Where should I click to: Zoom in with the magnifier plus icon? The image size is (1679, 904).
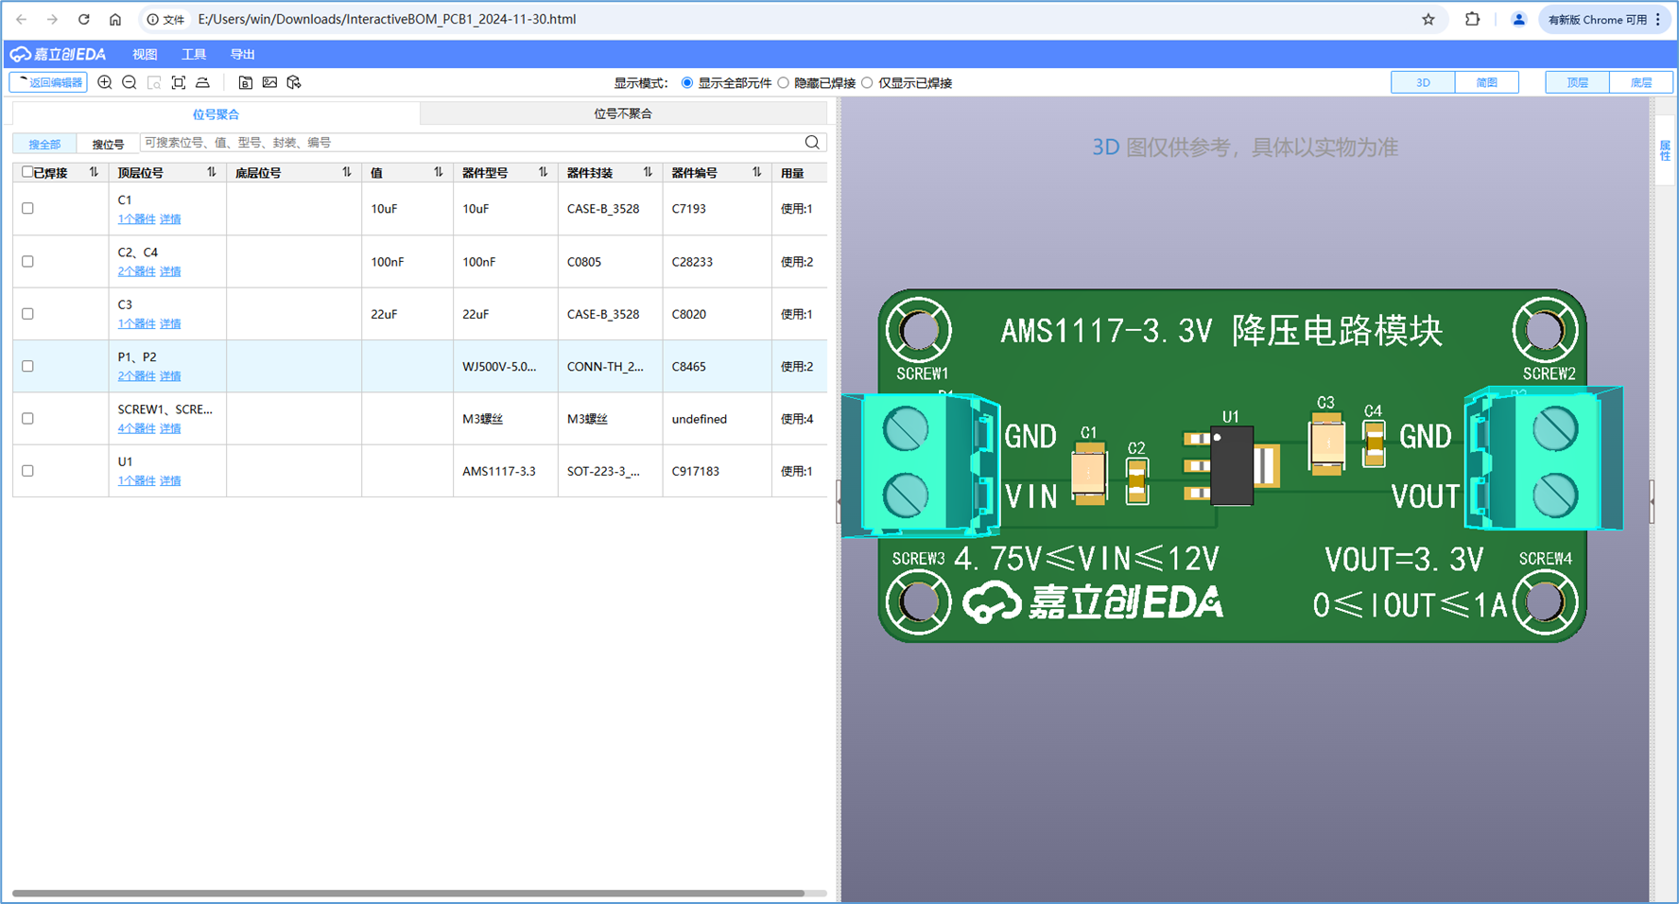(105, 83)
